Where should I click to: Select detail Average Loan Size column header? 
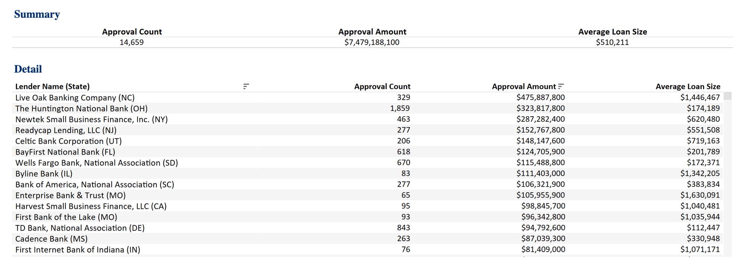688,86
